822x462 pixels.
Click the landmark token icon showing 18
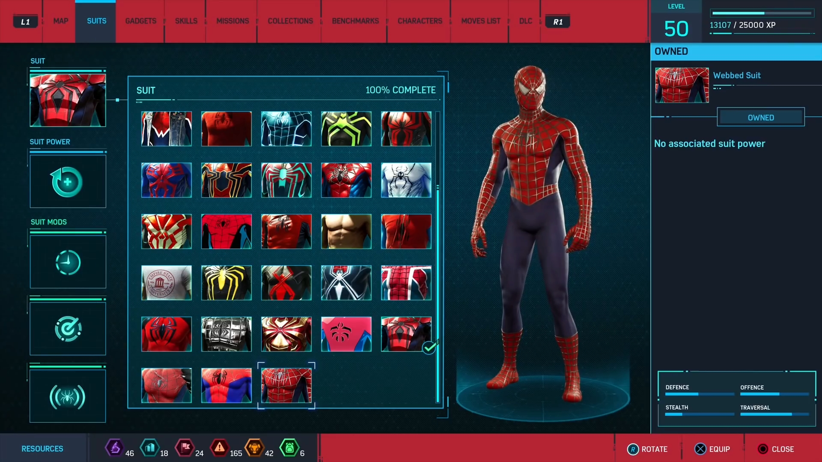(150, 448)
